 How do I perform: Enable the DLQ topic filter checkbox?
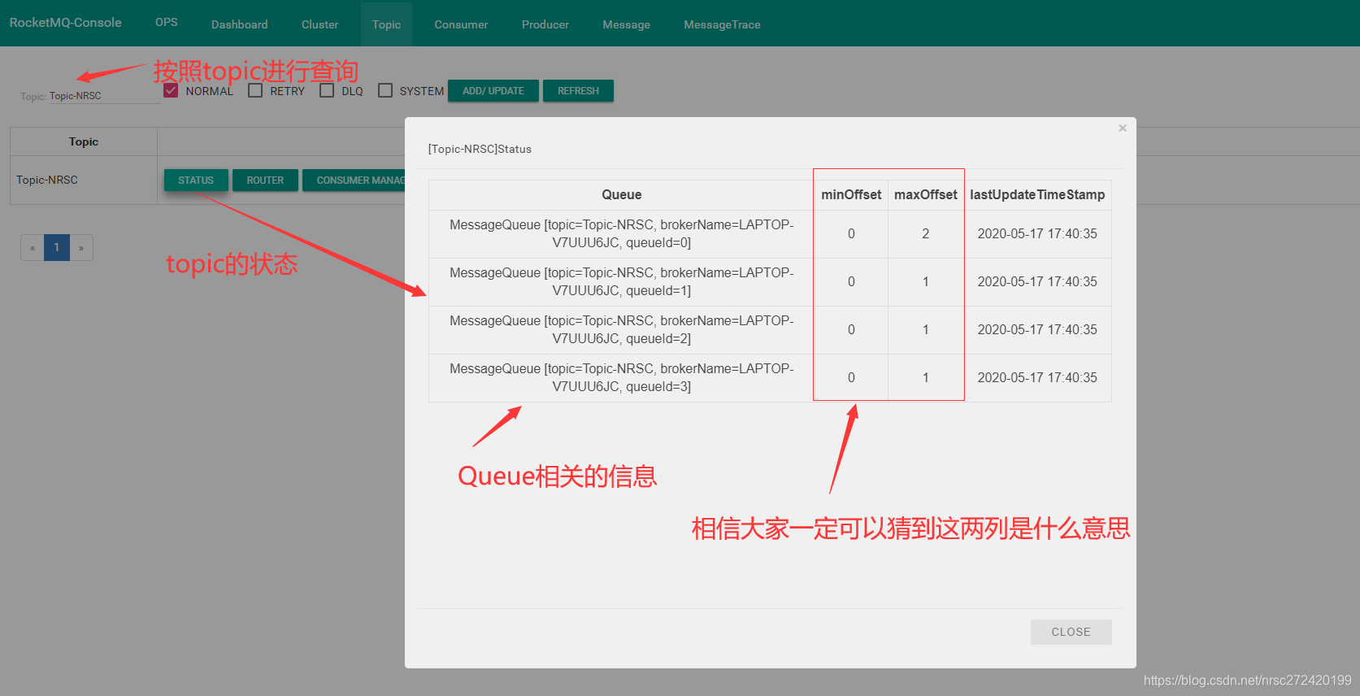327,90
